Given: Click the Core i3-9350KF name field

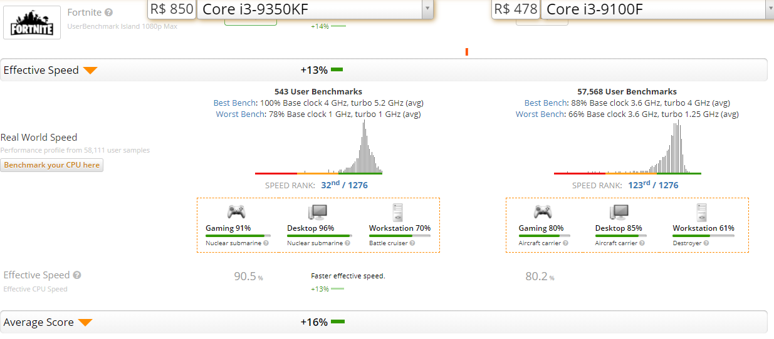Looking at the screenshot, I should click(309, 9).
